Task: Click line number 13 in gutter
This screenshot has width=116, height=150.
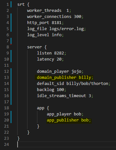Action: 6,78
